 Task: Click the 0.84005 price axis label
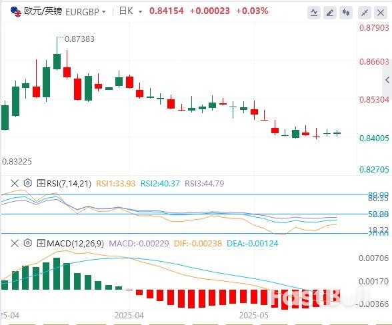pyautogui.click(x=374, y=139)
